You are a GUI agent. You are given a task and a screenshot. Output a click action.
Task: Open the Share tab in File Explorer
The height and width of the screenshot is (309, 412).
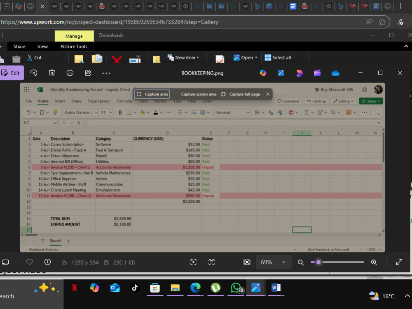click(x=19, y=47)
